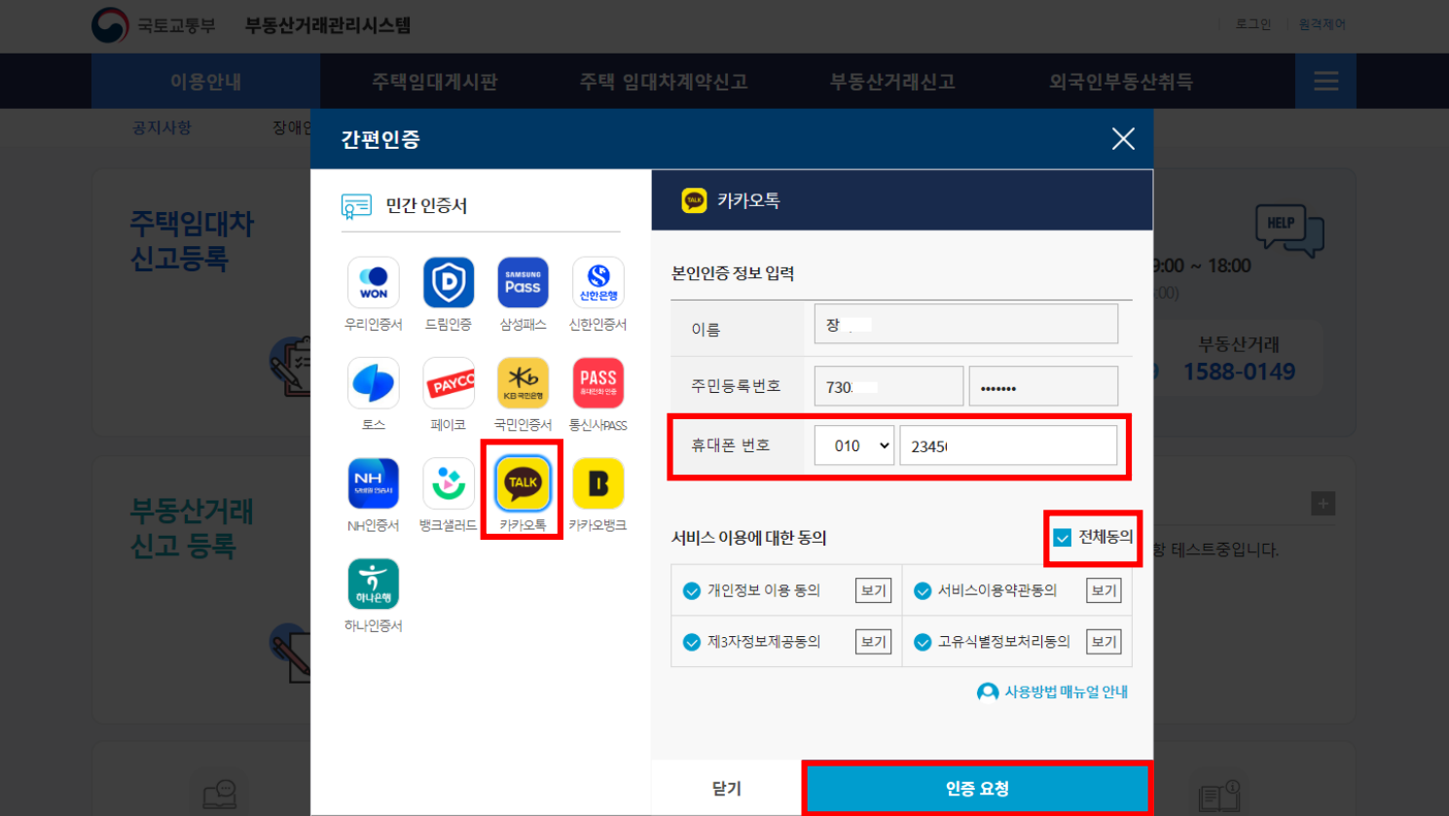This screenshot has height=816, width=1449.
Task: Click the user icon beside 사용방법 매뉴얼 안내
Action: pyautogui.click(x=988, y=692)
